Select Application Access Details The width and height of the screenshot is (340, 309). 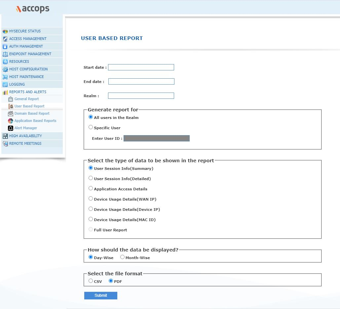click(91, 188)
